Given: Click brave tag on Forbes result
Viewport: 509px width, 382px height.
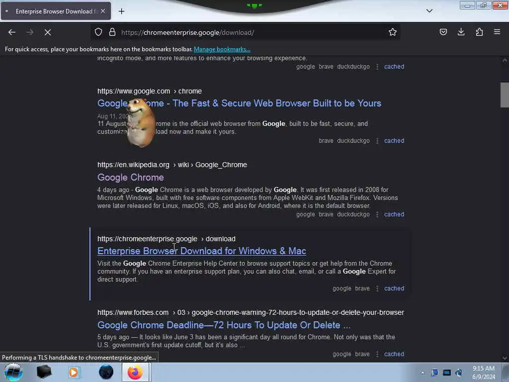Looking at the screenshot, I should click(362, 354).
